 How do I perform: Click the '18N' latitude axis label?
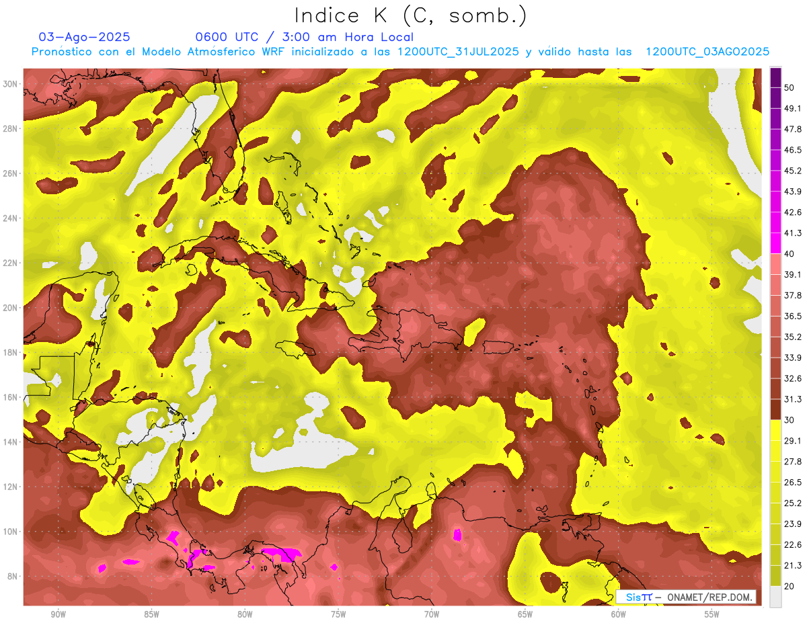10,352
